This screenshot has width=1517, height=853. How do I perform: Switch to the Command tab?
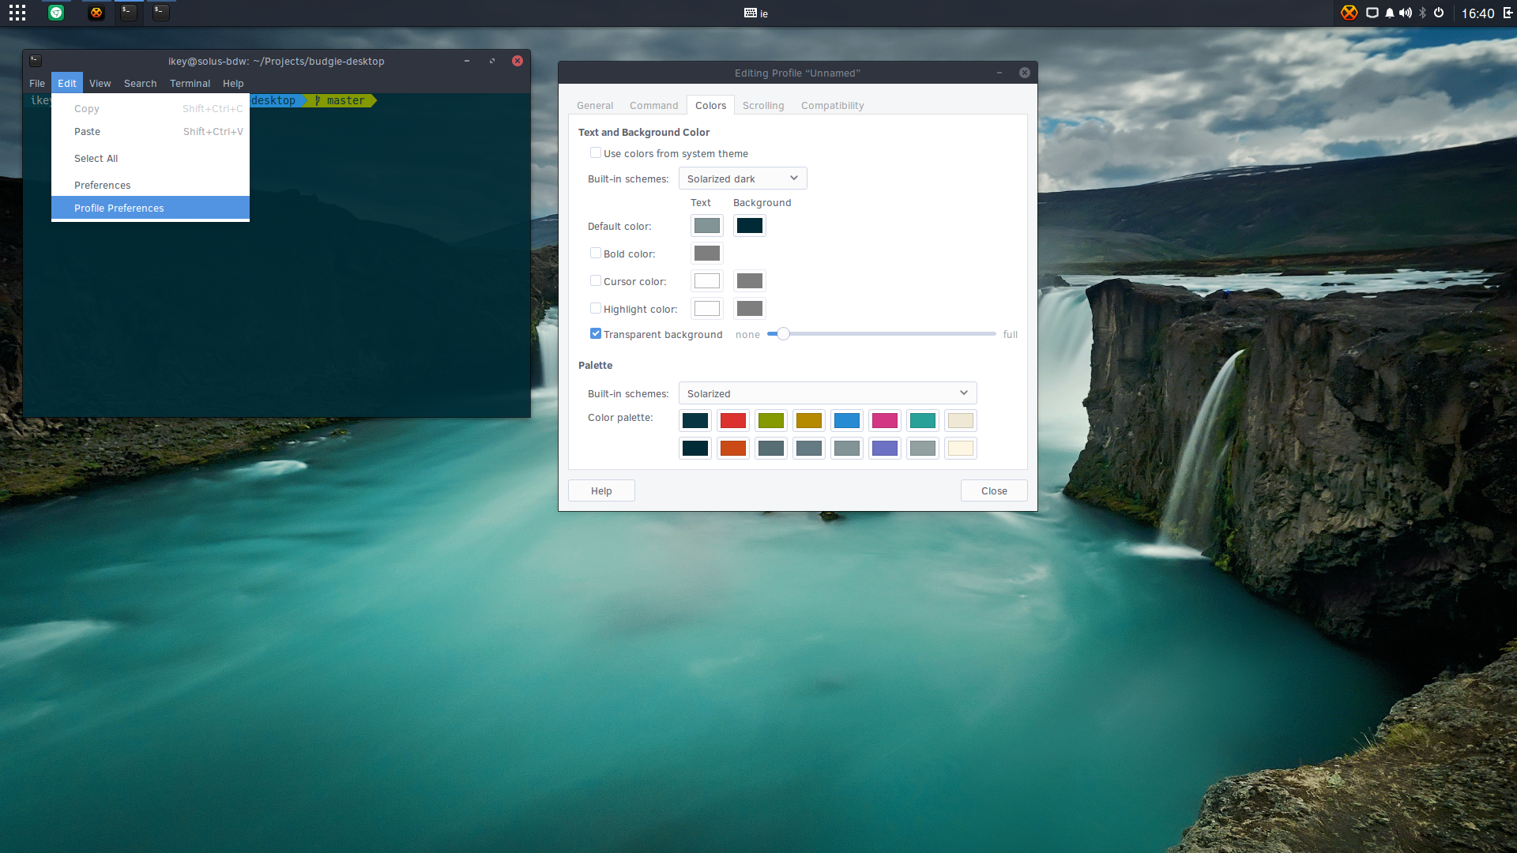653,106
